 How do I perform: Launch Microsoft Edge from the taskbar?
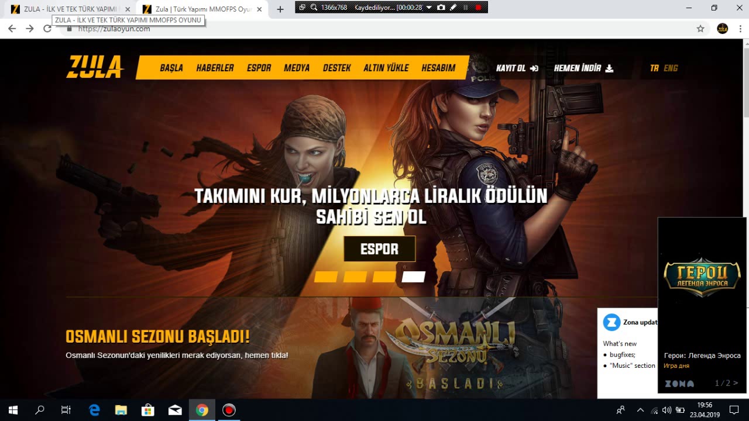click(94, 410)
